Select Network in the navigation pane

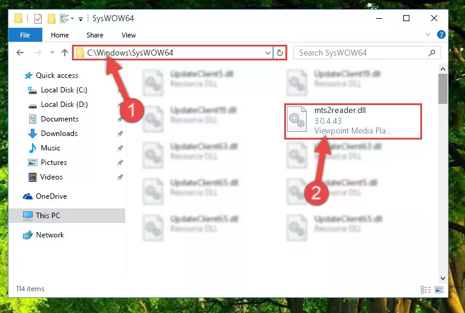[x=50, y=235]
